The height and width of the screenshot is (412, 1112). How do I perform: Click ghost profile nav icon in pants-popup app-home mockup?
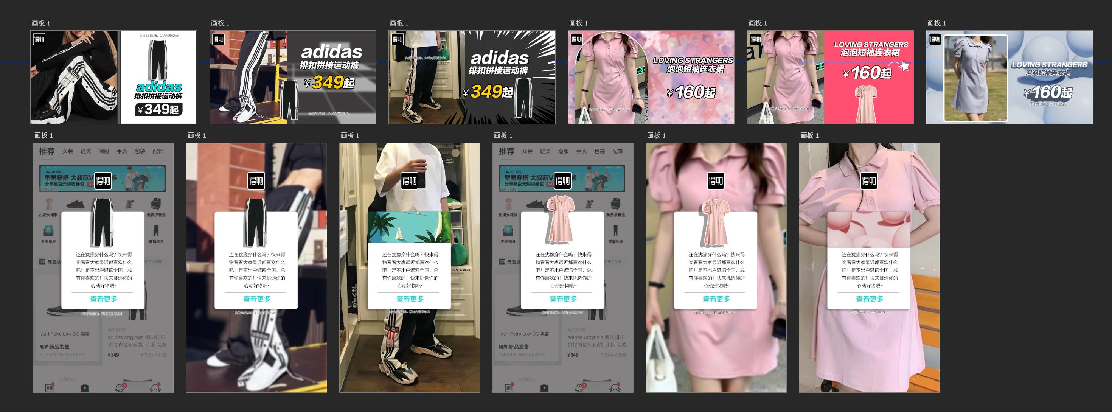click(155, 387)
